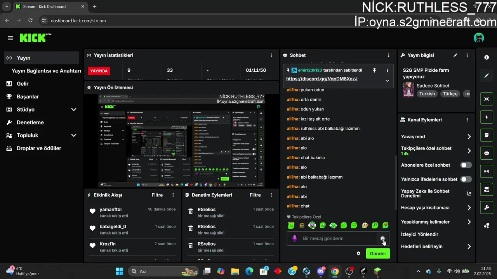Viewport: 497px width, 279px height.
Task: Open the emoji picker in chat box
Action: click(x=382, y=238)
